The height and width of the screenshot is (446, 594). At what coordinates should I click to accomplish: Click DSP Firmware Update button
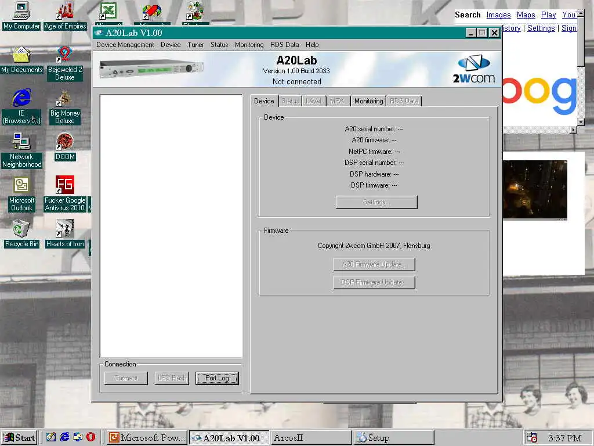coord(374,283)
